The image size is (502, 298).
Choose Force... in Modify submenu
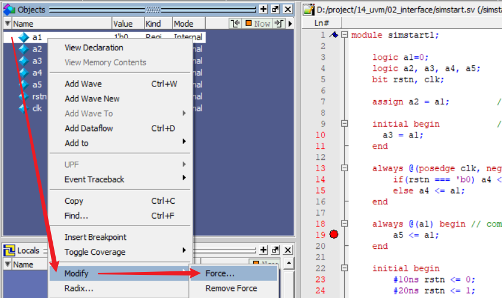tap(234, 273)
